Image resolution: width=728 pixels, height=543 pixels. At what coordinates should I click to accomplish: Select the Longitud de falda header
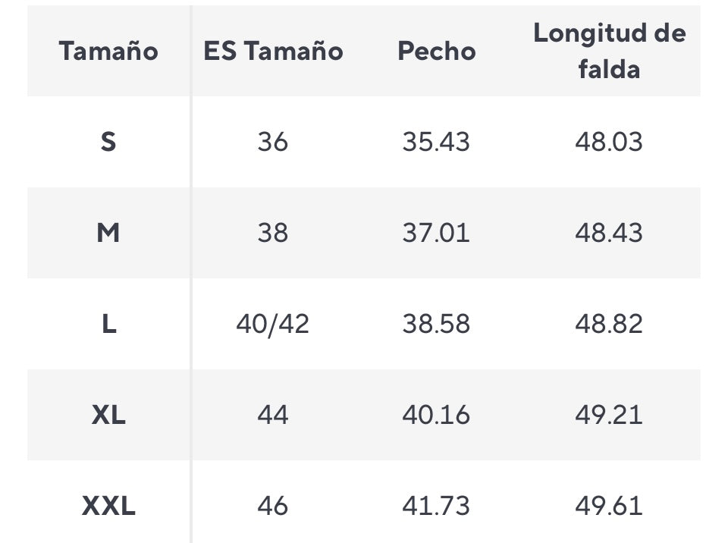(609, 51)
